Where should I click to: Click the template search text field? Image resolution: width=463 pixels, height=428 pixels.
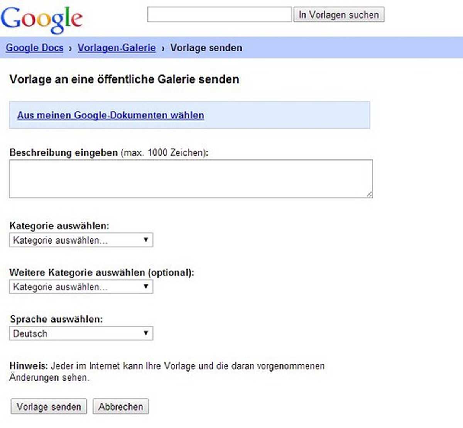tap(219, 15)
